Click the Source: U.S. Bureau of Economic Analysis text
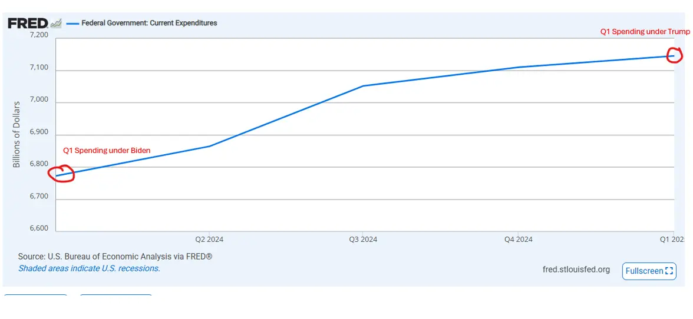693x319 pixels. pos(115,257)
